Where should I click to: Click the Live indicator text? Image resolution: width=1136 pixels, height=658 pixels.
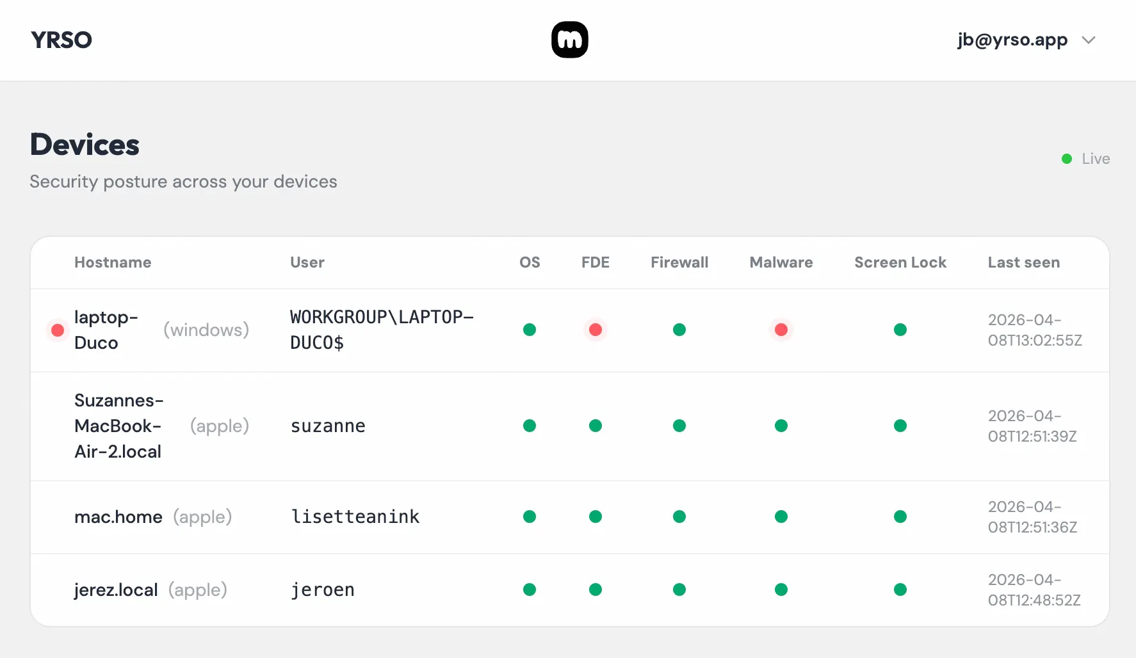click(x=1096, y=159)
